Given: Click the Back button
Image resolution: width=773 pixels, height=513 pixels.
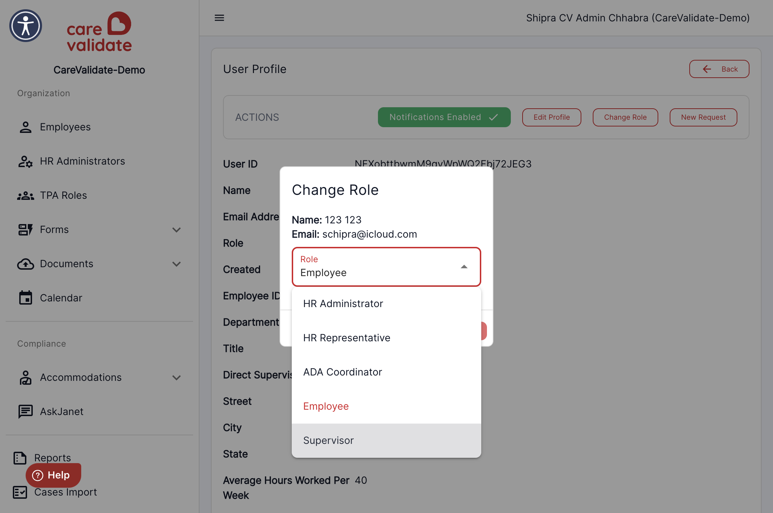Looking at the screenshot, I should point(719,69).
